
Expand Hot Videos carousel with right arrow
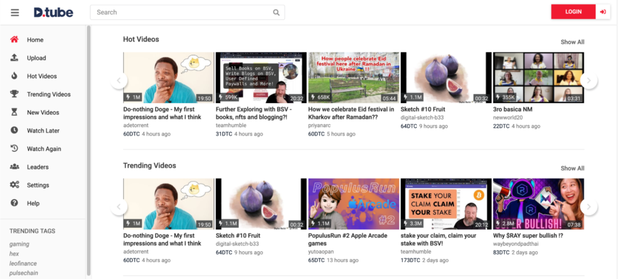[x=588, y=81]
